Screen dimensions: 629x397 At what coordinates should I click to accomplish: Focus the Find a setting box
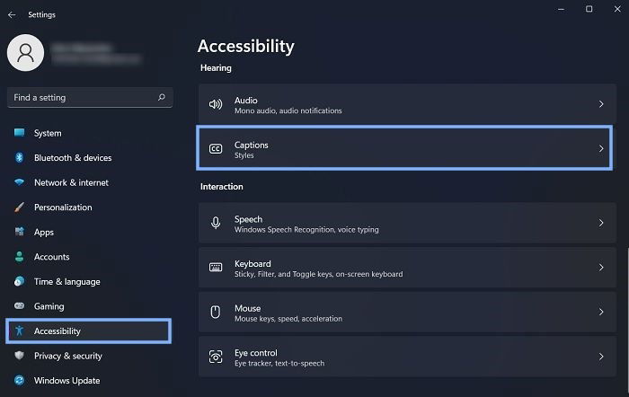(90, 97)
